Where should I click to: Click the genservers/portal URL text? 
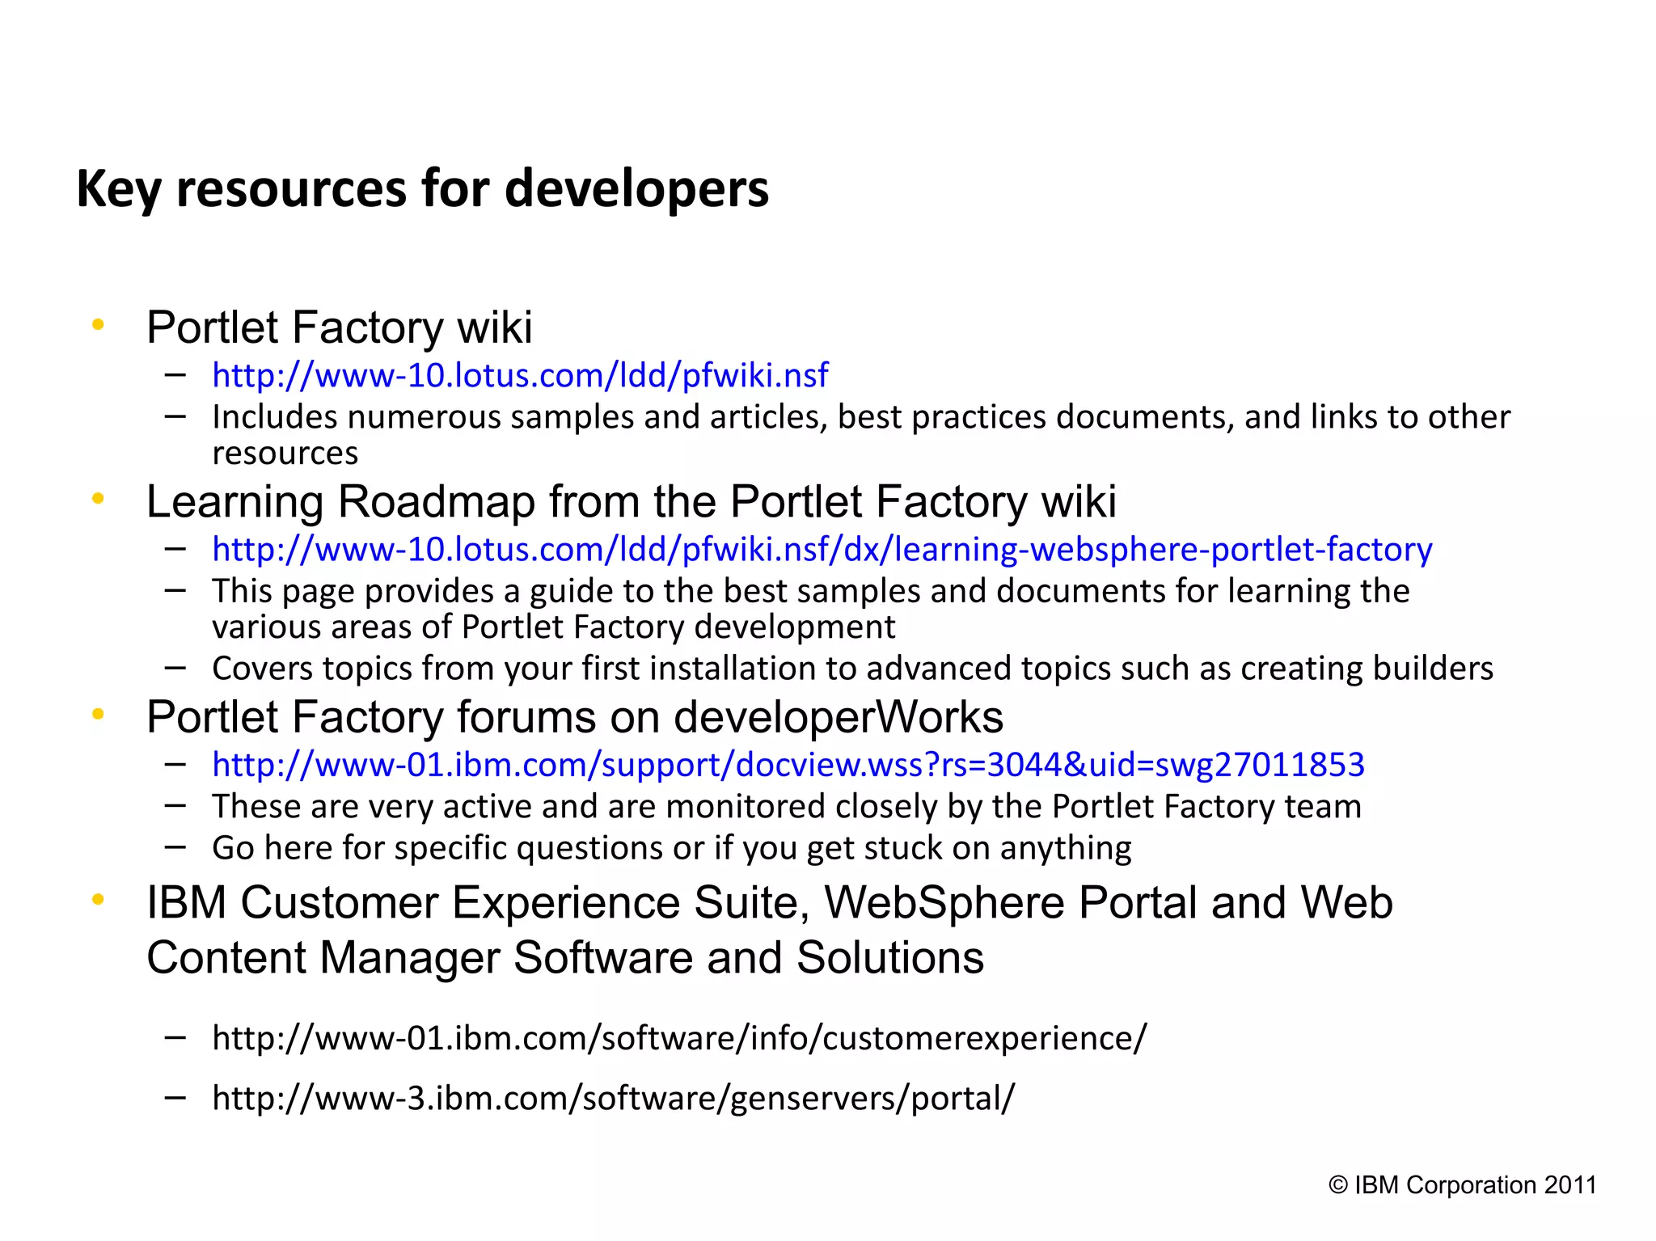coord(613,1098)
